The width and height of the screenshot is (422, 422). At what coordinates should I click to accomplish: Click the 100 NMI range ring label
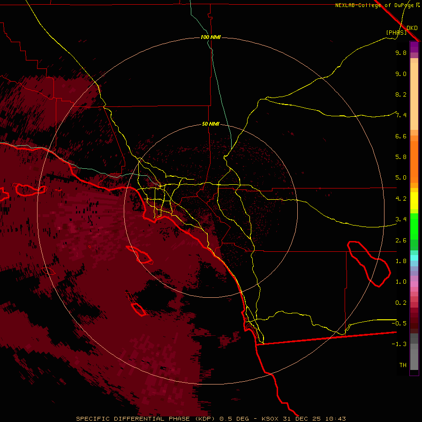click(x=211, y=37)
